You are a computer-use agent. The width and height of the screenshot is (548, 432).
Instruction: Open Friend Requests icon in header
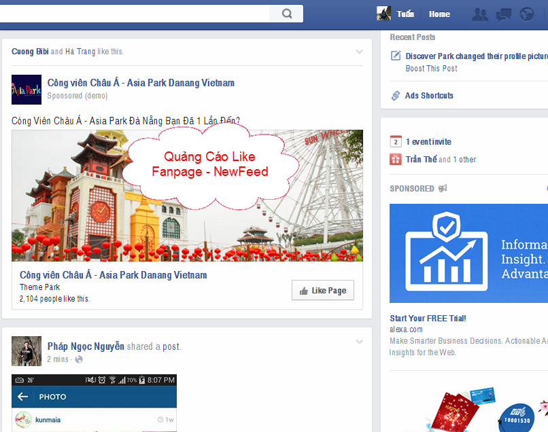[x=480, y=15]
